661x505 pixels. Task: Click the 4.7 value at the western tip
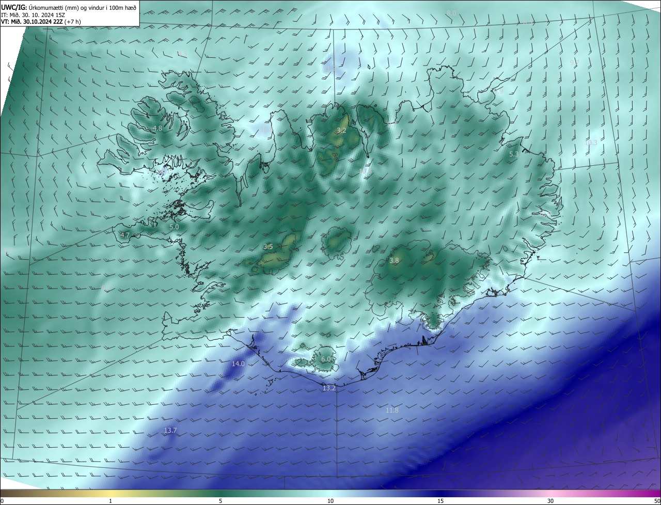[125, 235]
